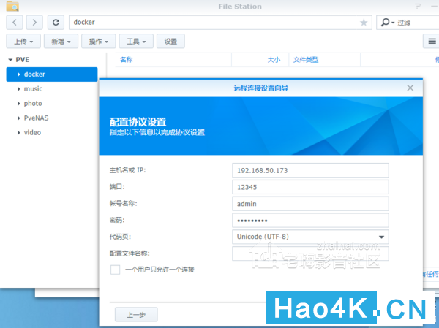
Task: Expand the PveNAS folder arrow
Action: pos(18,118)
